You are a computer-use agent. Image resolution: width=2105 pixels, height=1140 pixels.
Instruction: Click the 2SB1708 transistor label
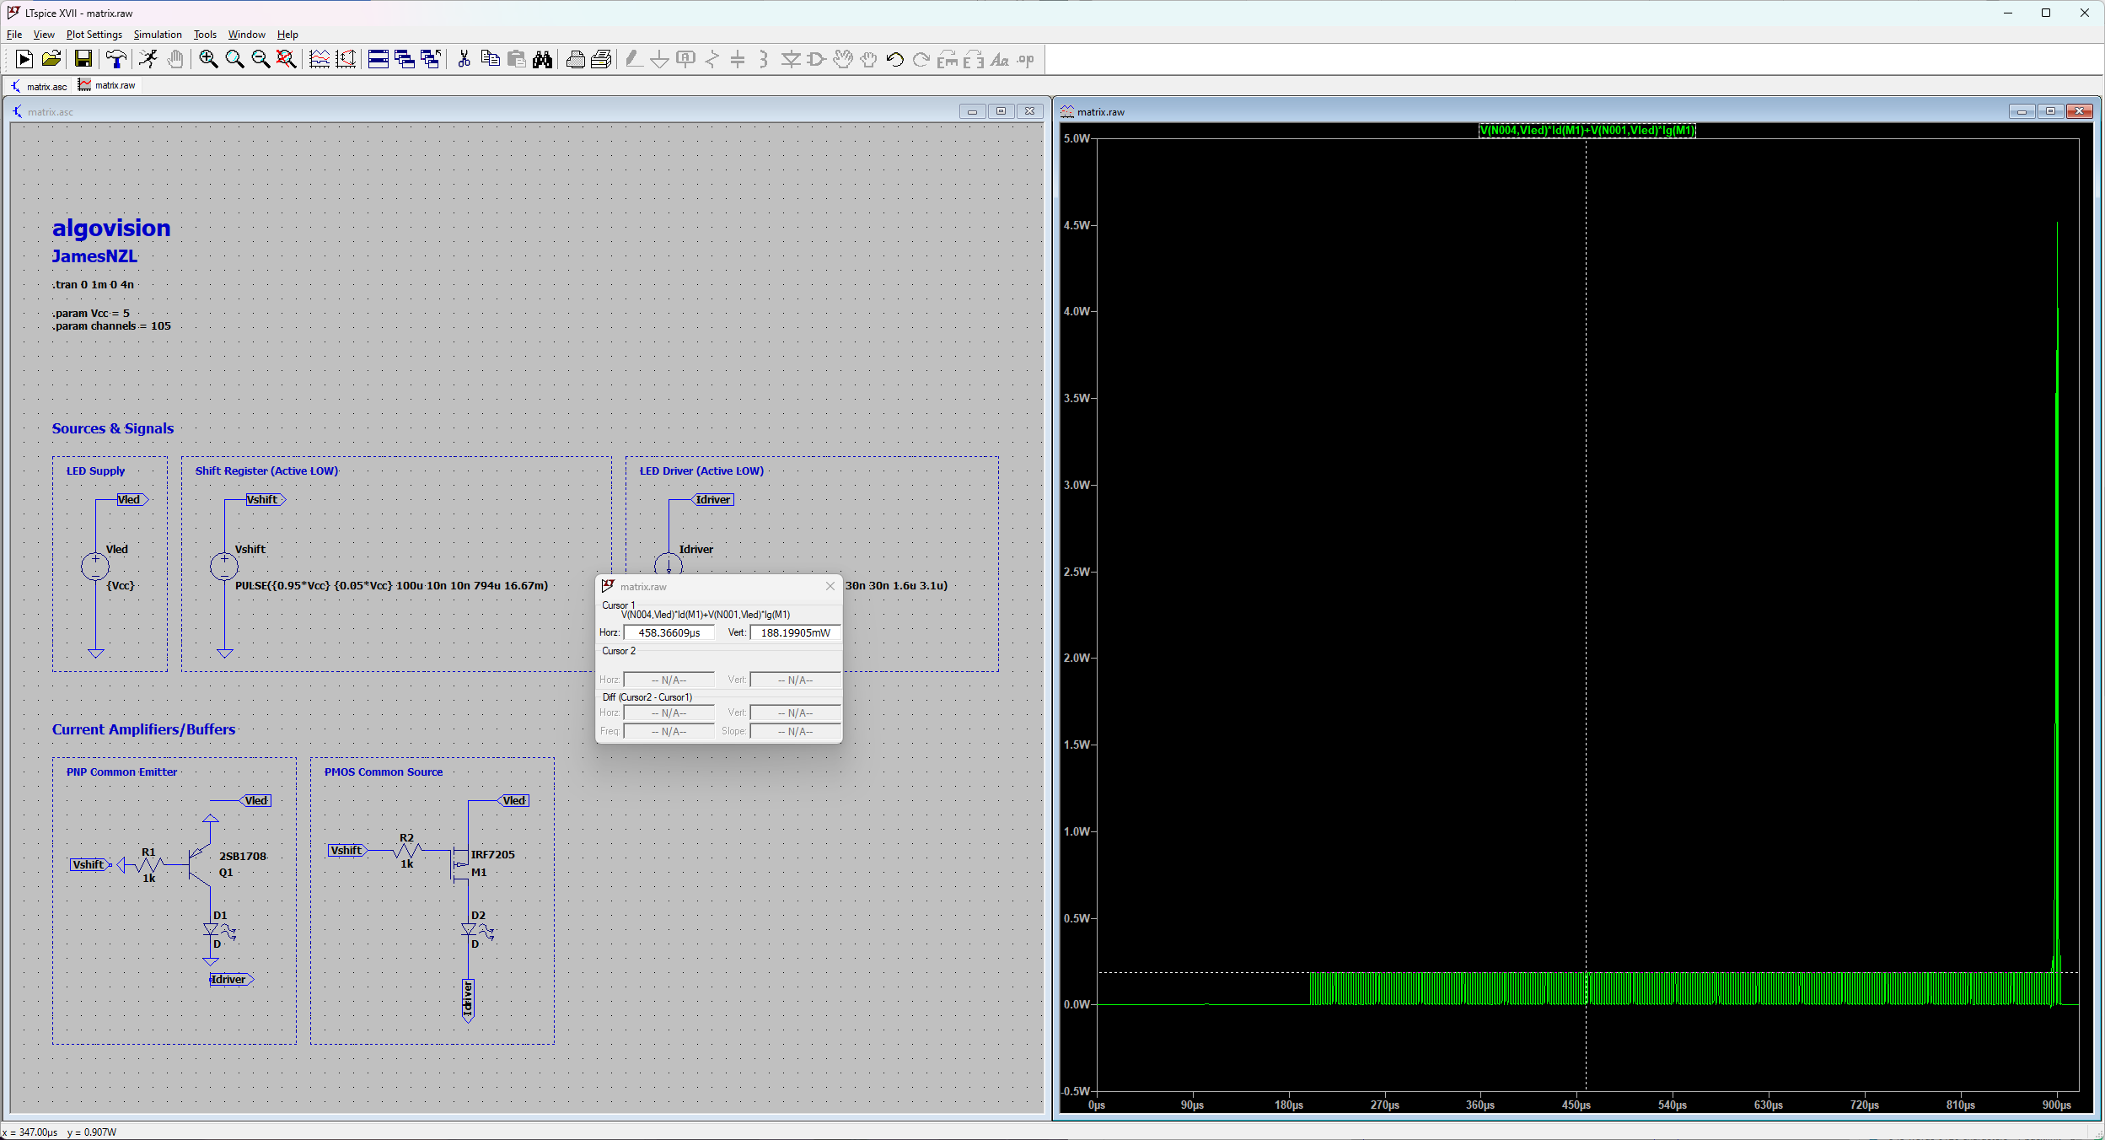[x=243, y=856]
